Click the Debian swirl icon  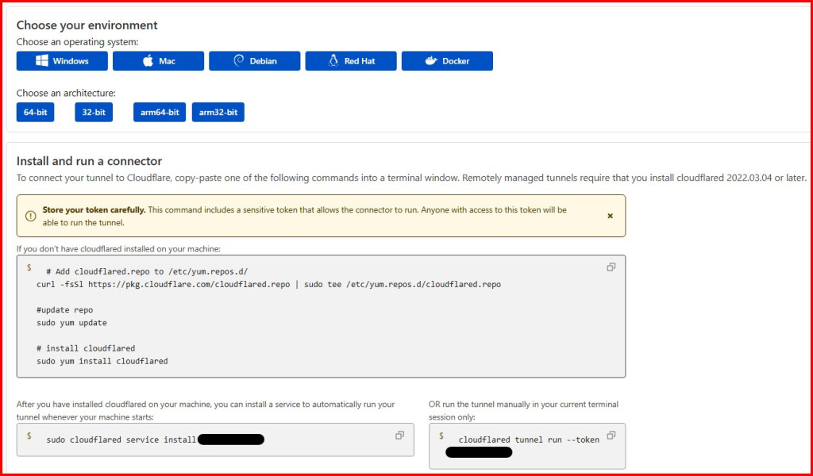tap(238, 61)
